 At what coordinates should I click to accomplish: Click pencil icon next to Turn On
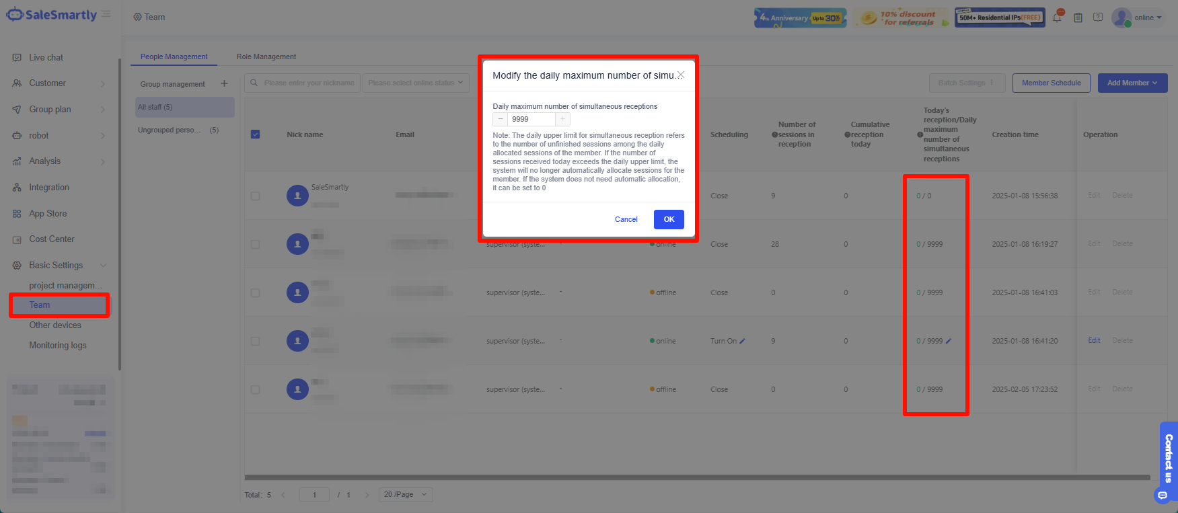tap(743, 341)
